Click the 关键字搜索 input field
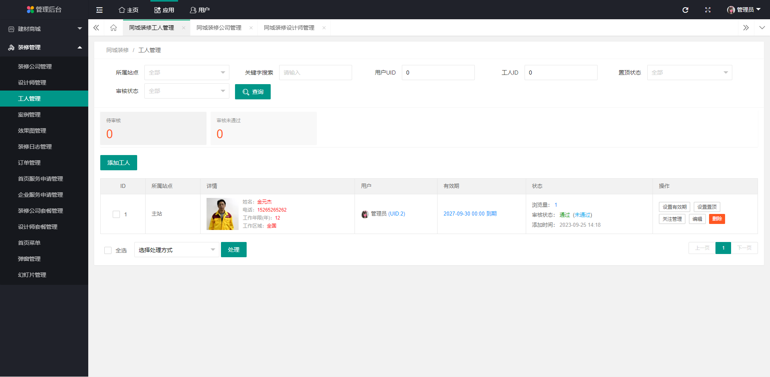 click(316, 73)
